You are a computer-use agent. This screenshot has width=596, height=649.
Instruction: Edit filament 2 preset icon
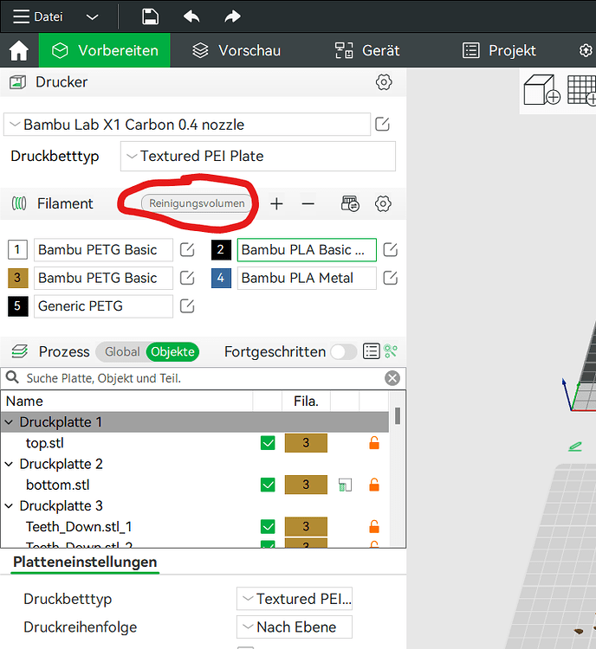coord(390,249)
